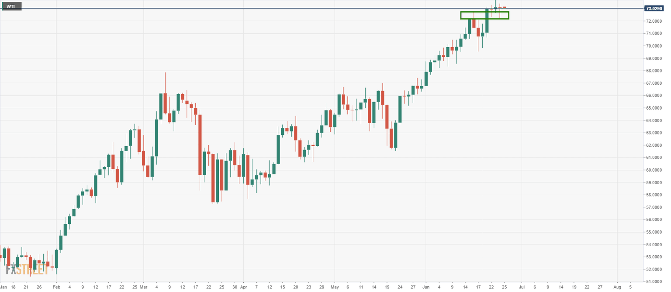Screen dimensions: 671x292
Task: Click the tall green candle inside the green rectangle
Action: (487, 21)
